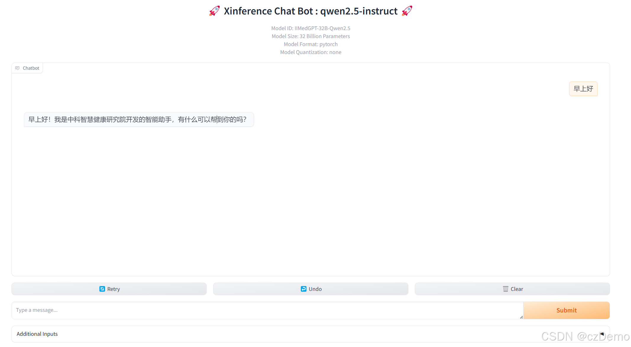
Task: Click the rocket emoji left of the title
Action: click(214, 11)
